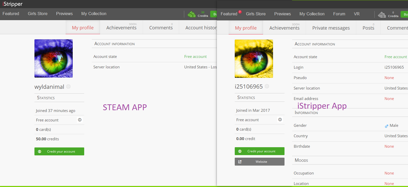This screenshot has height=187, width=408.
Task: Click the info icon beside Free account in iStripper app
Action: click(280, 120)
